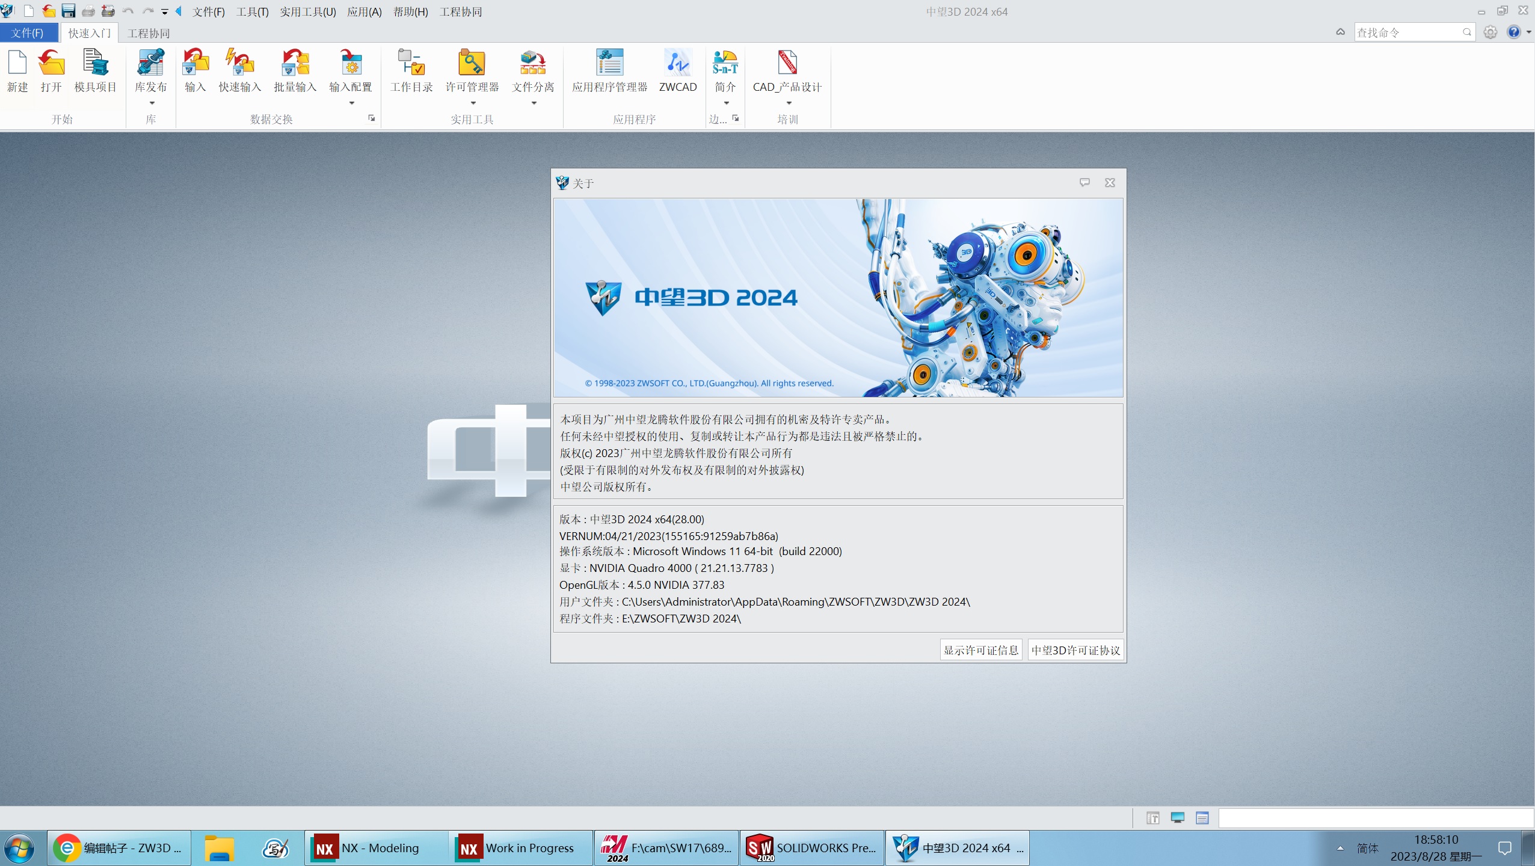Click the notification center icon in tray
This screenshot has width=1535, height=866.
(x=1504, y=848)
